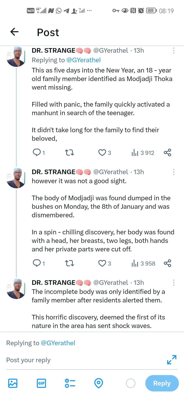Open more options menu for the second post
This screenshot has height=394, width=184.
pos(174,172)
